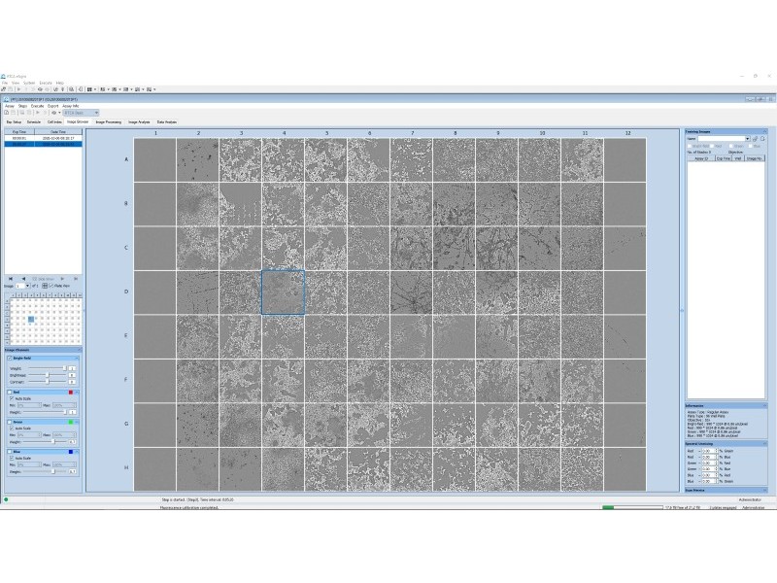Click the magnifier search icon in main toolbar
Image resolution: width=777 pixels, height=583 pixels.
(x=71, y=89)
